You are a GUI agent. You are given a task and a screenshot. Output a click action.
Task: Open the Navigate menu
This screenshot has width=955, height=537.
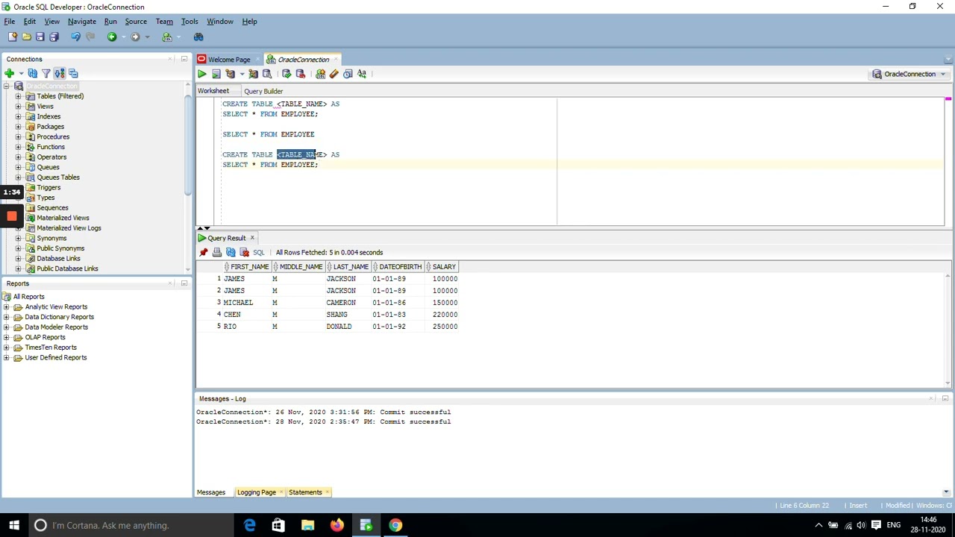pos(82,22)
